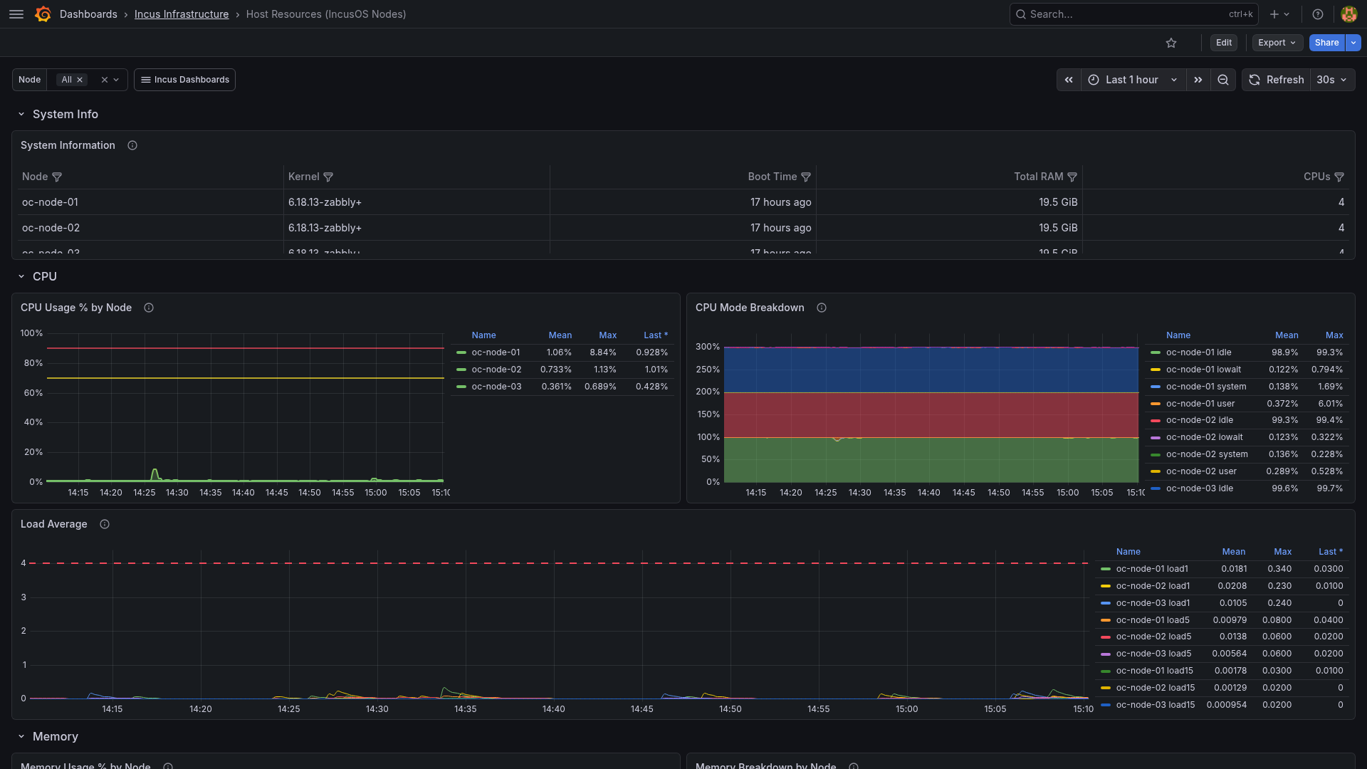Shift time range backward

coord(1069,80)
